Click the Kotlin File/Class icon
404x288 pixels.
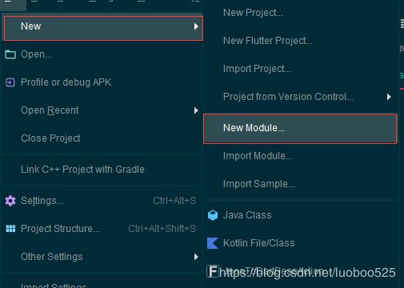coord(213,243)
